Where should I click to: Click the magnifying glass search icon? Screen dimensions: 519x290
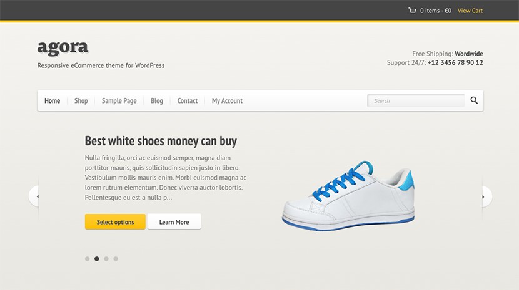(x=474, y=100)
